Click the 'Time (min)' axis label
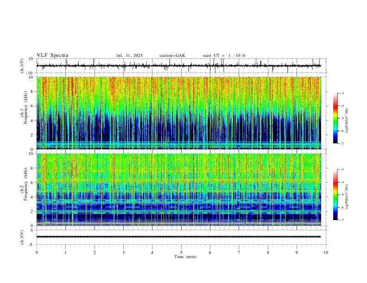Screen dimensions: 367x283 point(185,257)
